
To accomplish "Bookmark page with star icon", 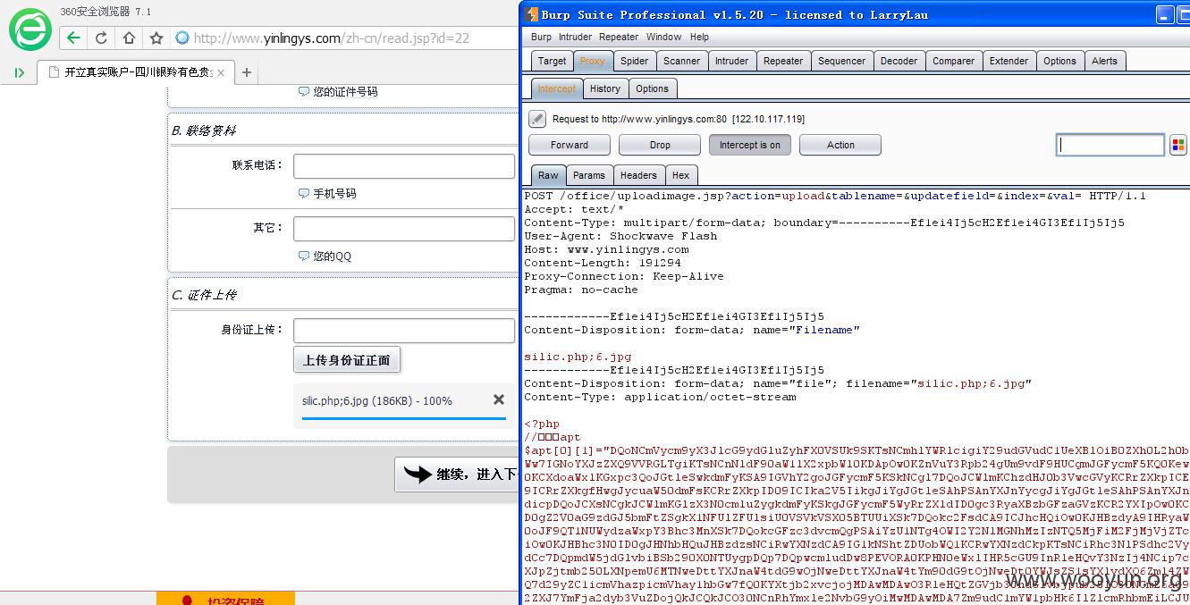I will coord(156,38).
